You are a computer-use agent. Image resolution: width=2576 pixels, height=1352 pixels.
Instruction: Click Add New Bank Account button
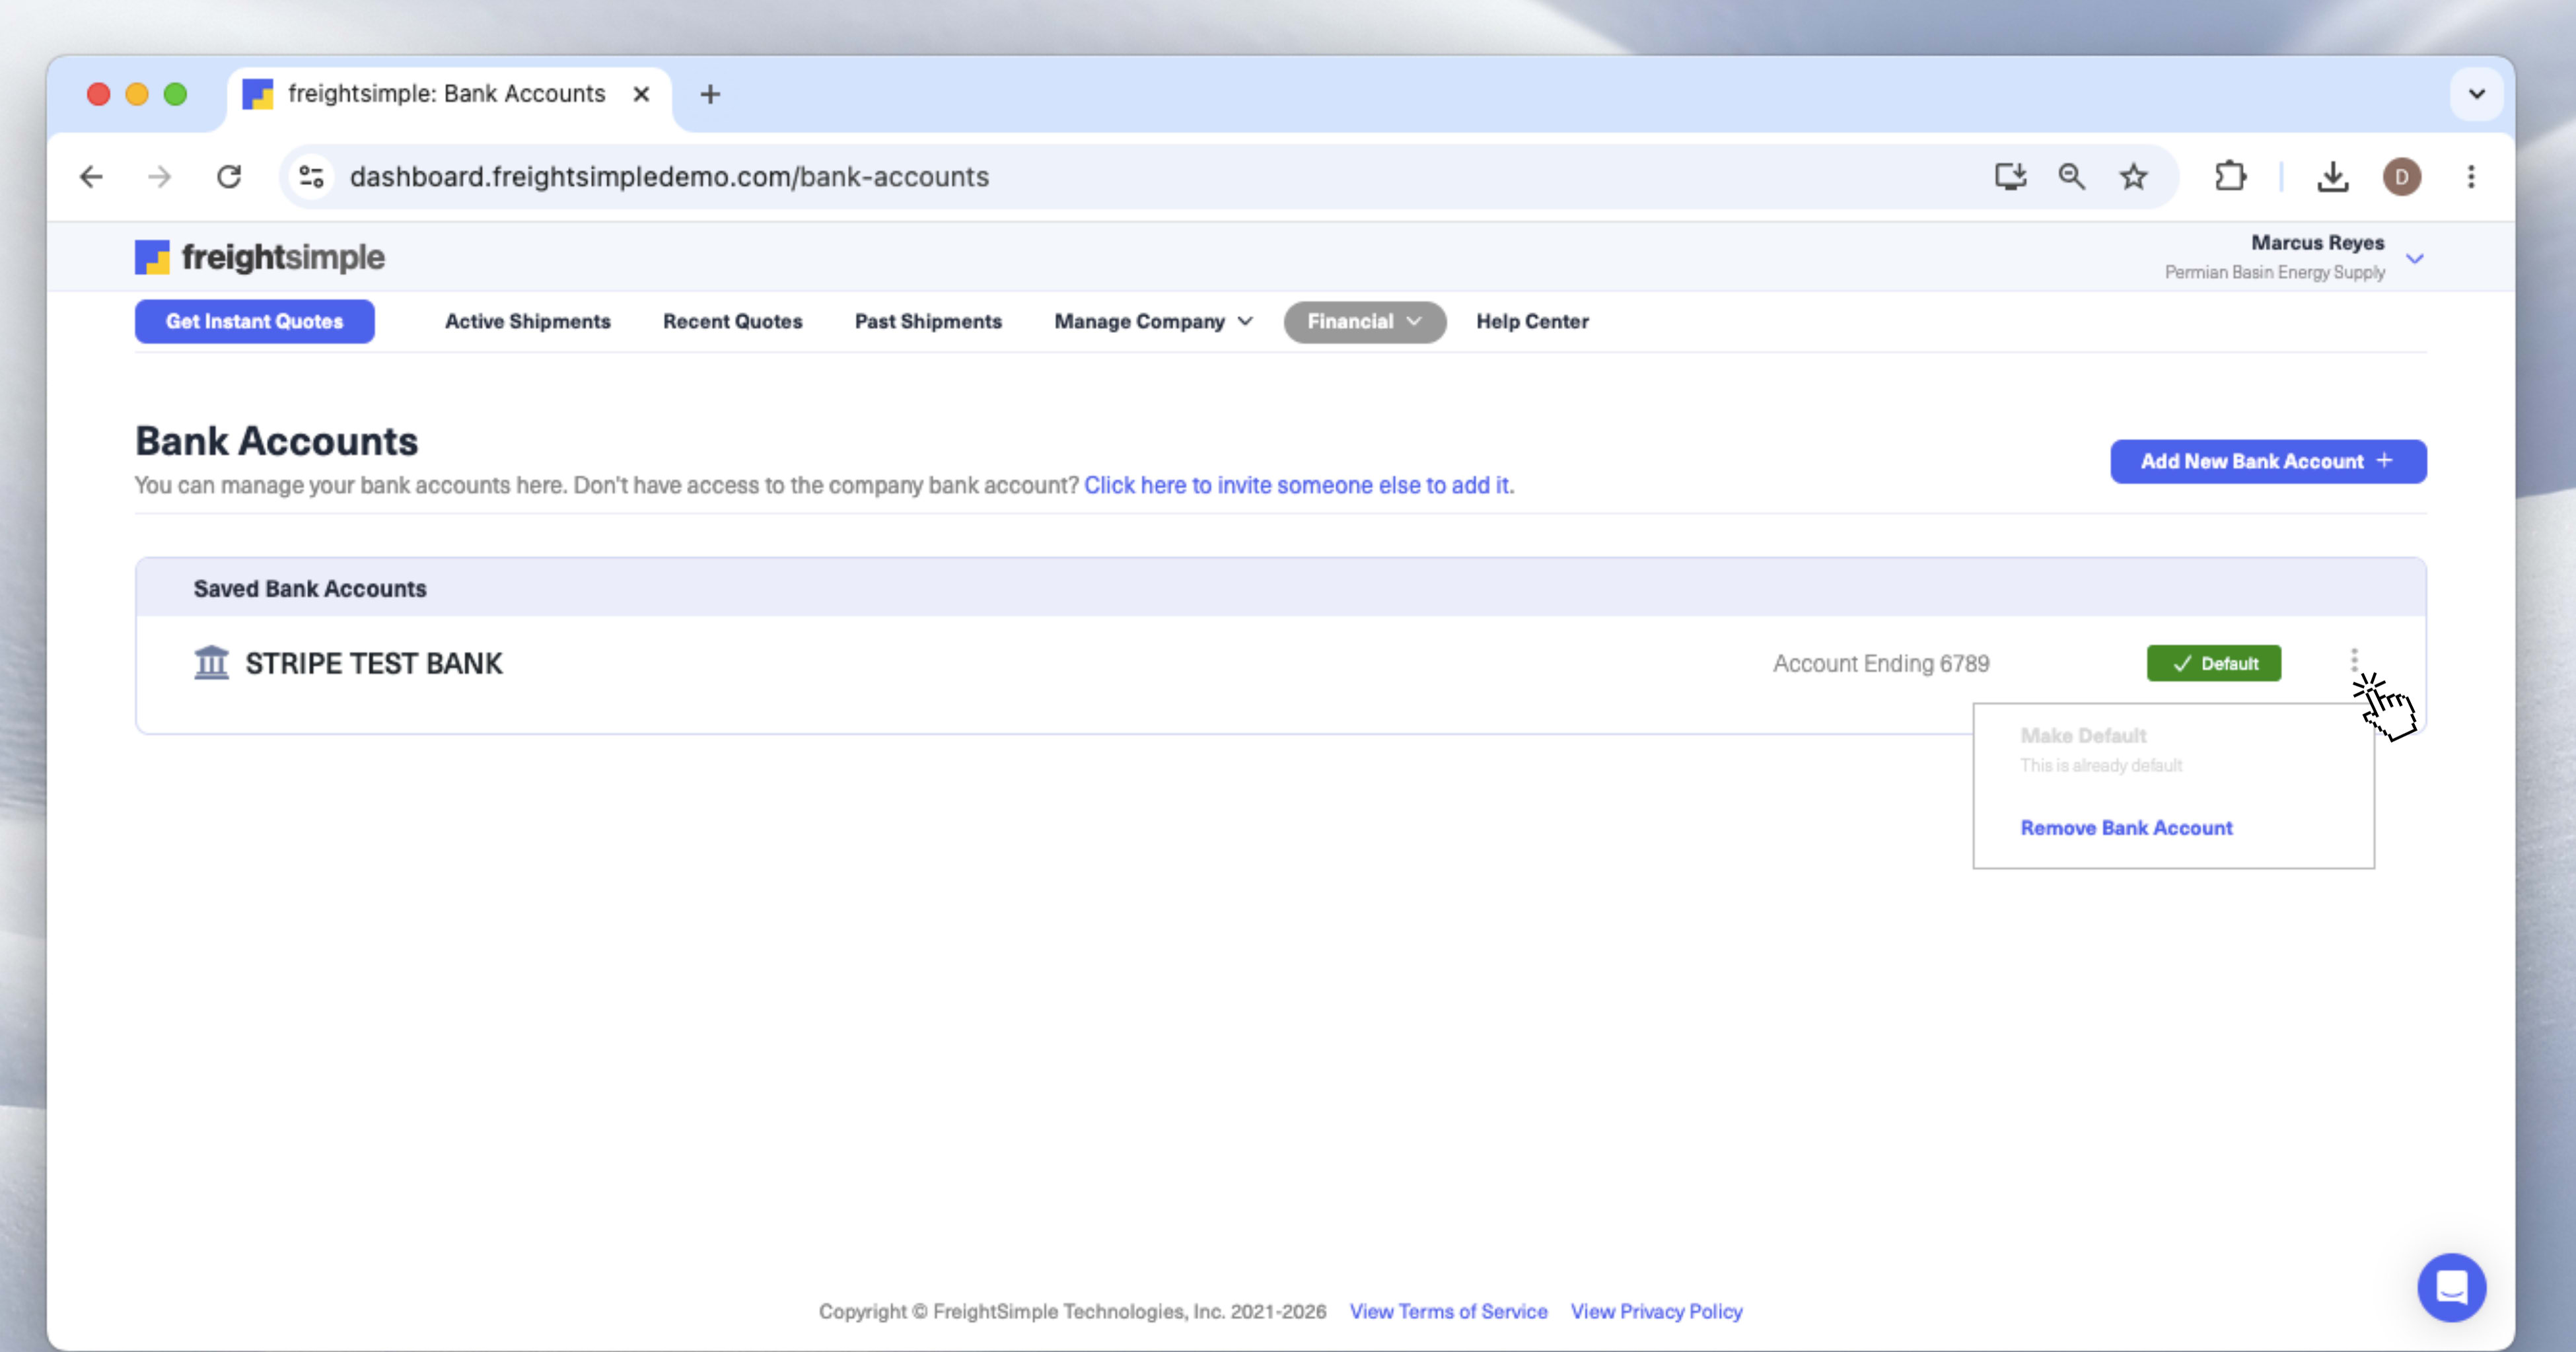2267,461
